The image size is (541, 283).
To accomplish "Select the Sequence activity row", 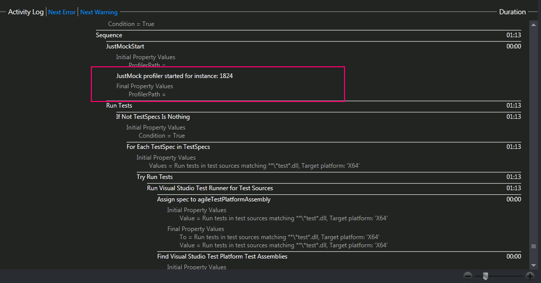I will [109, 35].
